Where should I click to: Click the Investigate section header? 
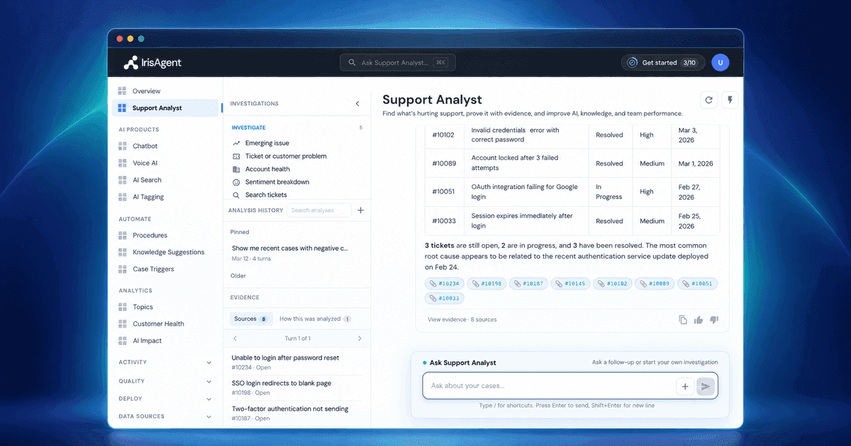[x=249, y=128]
